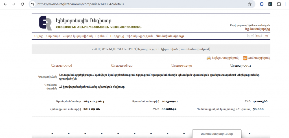Select the Սահմանափակումներ tab
The height and width of the screenshot is (138, 289).
coord(216,134)
